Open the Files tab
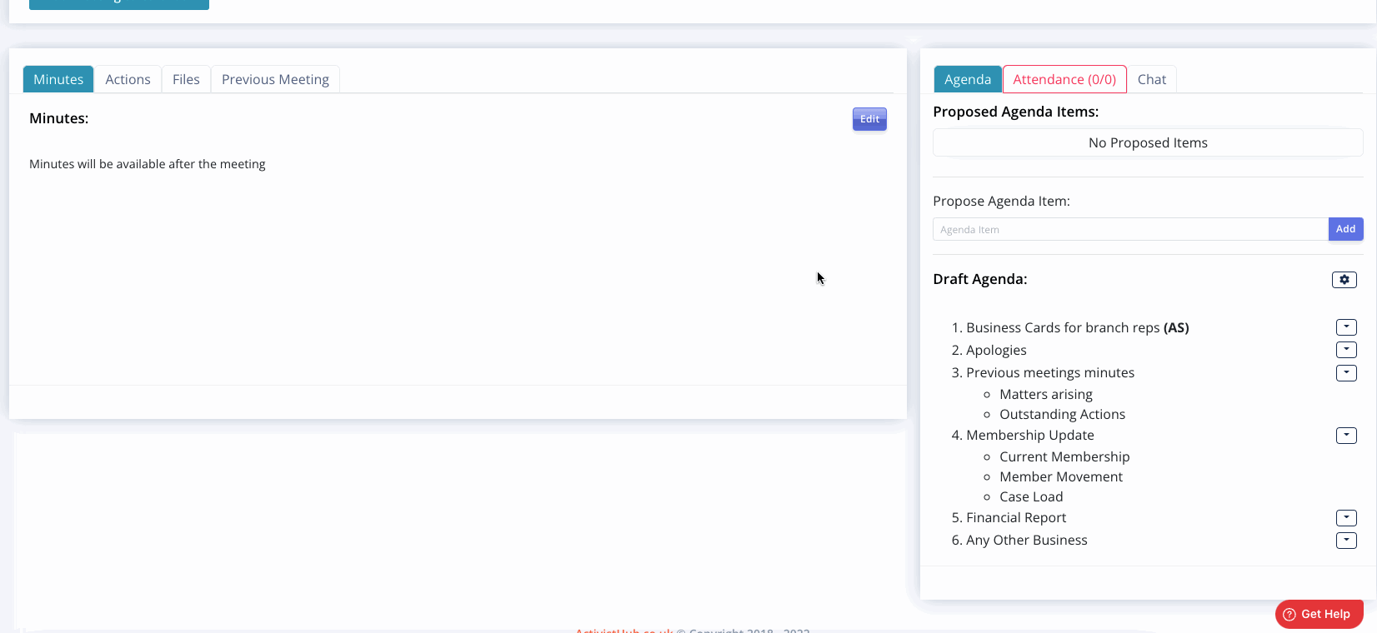 click(x=186, y=79)
